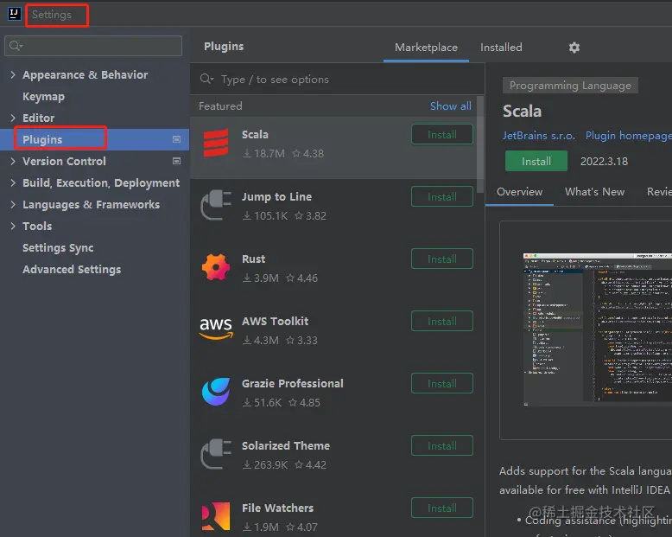Expand Build, Execution, Deployment section

click(13, 182)
